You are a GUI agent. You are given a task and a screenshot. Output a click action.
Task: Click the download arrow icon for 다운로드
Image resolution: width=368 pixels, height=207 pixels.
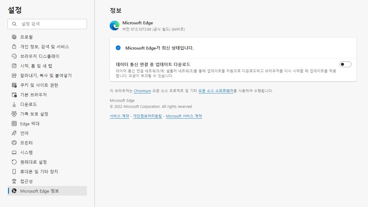(14, 104)
